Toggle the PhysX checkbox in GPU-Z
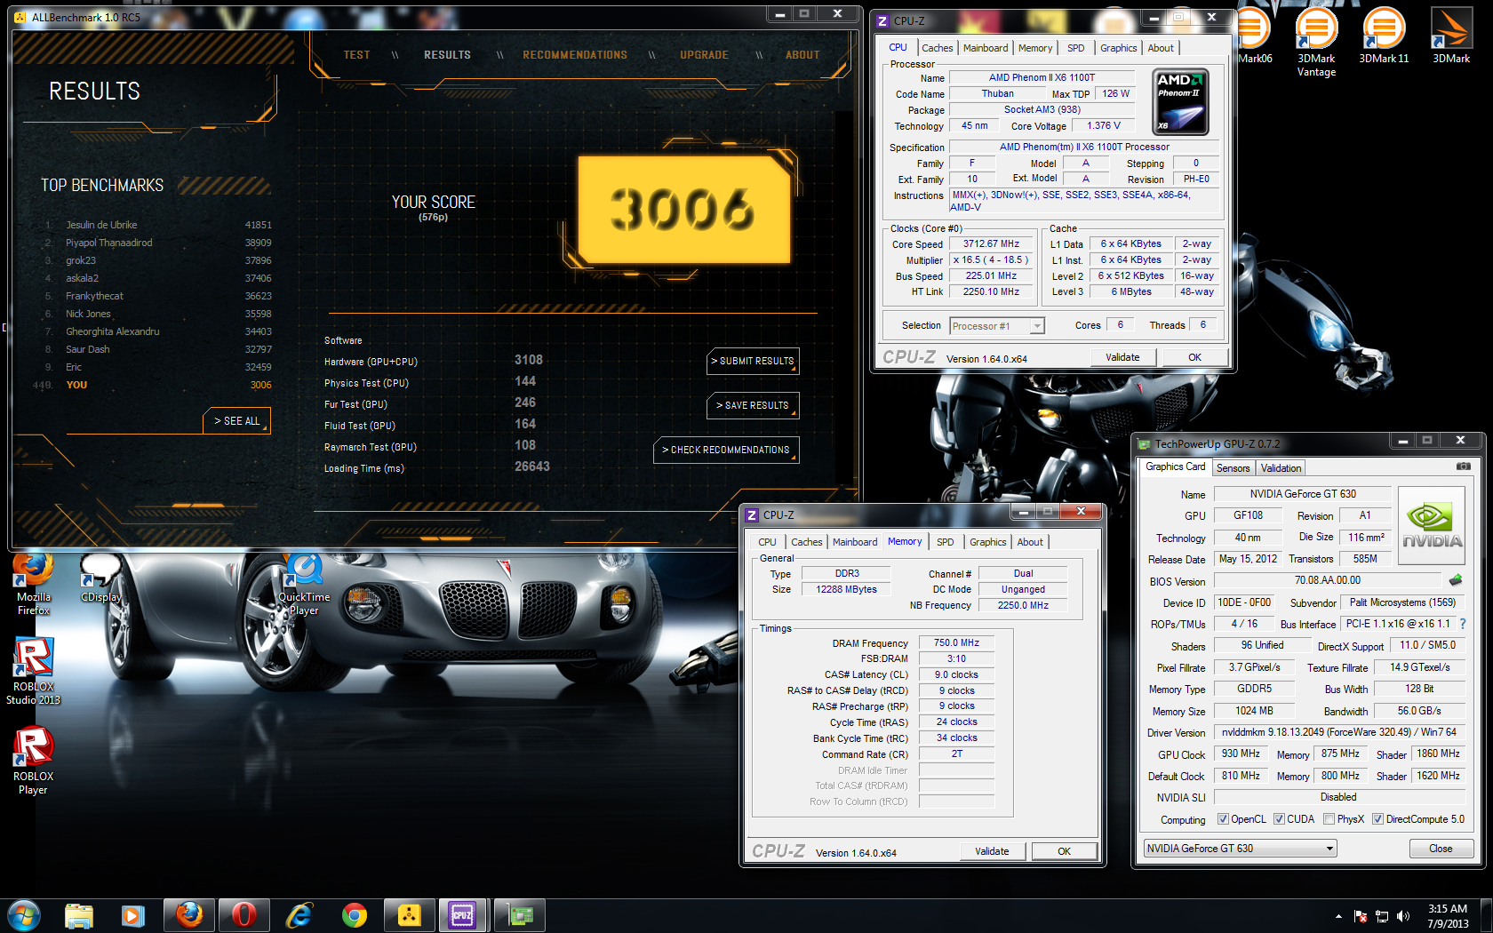The image size is (1493, 933). point(1329,819)
